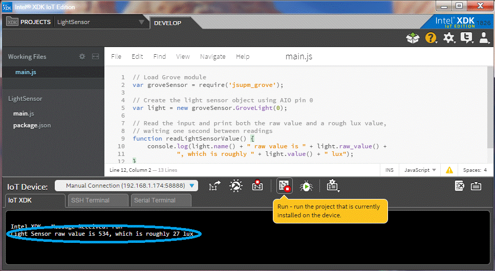Viewport: 495px width, 271px height.
Task: Click code line 5 with GroveLight(0)
Action: pyautogui.click(x=209, y=108)
